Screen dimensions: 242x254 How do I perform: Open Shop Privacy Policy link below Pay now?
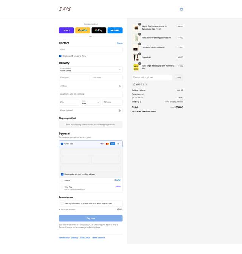(95, 228)
